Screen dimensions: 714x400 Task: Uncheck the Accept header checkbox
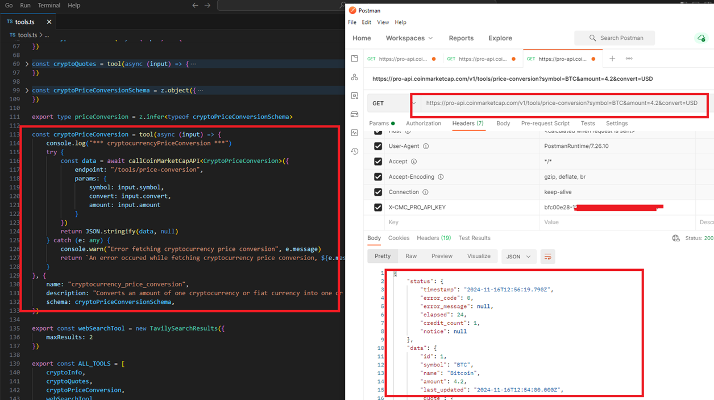[378, 162]
